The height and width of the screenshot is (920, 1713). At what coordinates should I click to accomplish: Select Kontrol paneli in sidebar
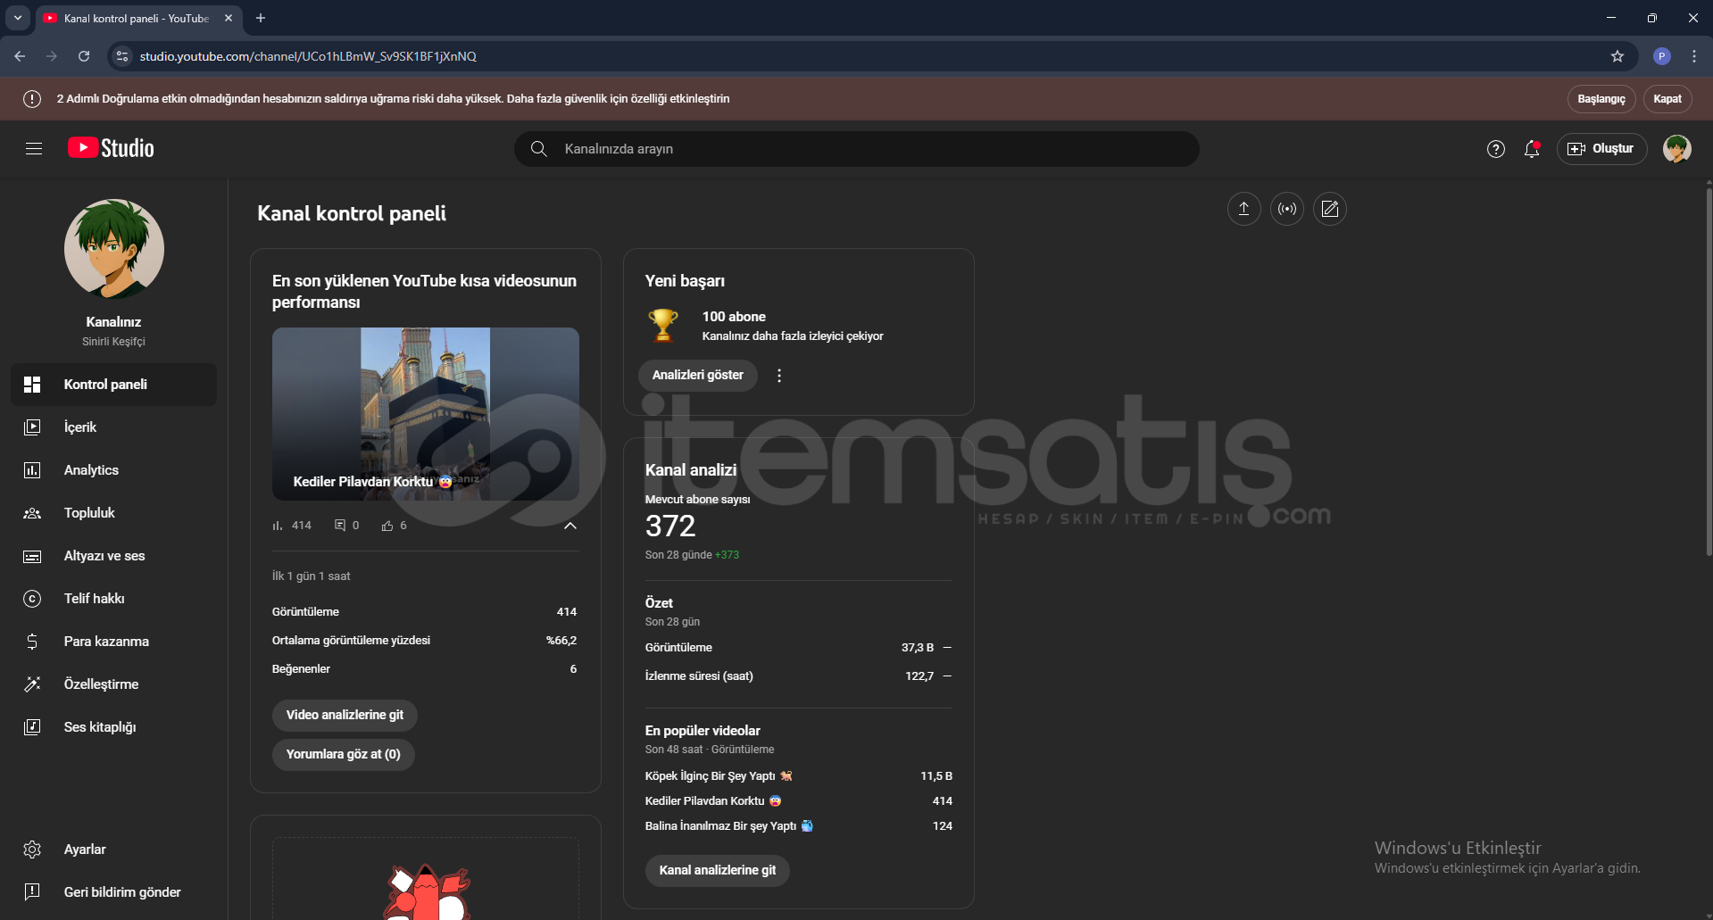coord(114,385)
